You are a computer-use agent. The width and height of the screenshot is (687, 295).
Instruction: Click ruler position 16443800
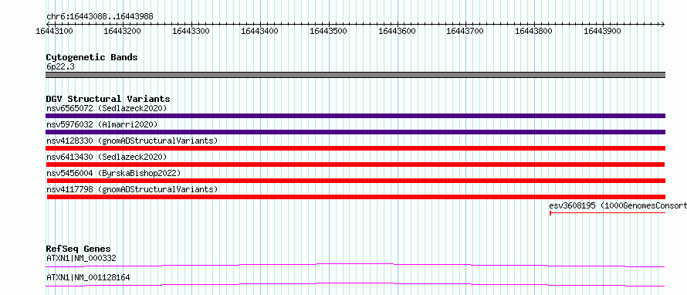click(533, 31)
